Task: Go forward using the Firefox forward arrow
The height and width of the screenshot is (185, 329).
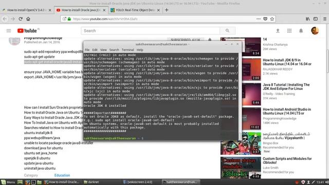Action: click(12, 19)
